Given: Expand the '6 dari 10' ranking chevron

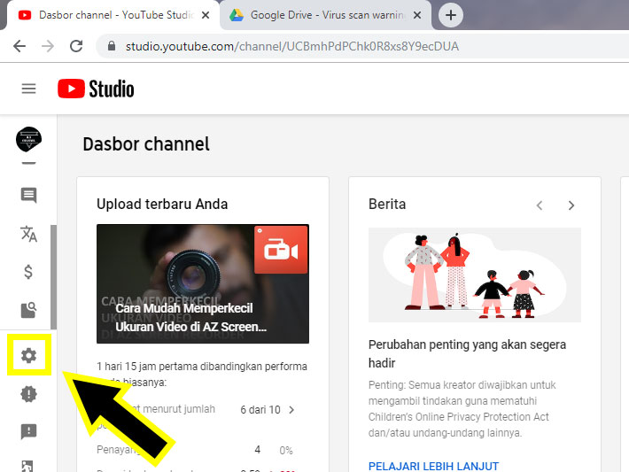Looking at the screenshot, I should (x=292, y=410).
